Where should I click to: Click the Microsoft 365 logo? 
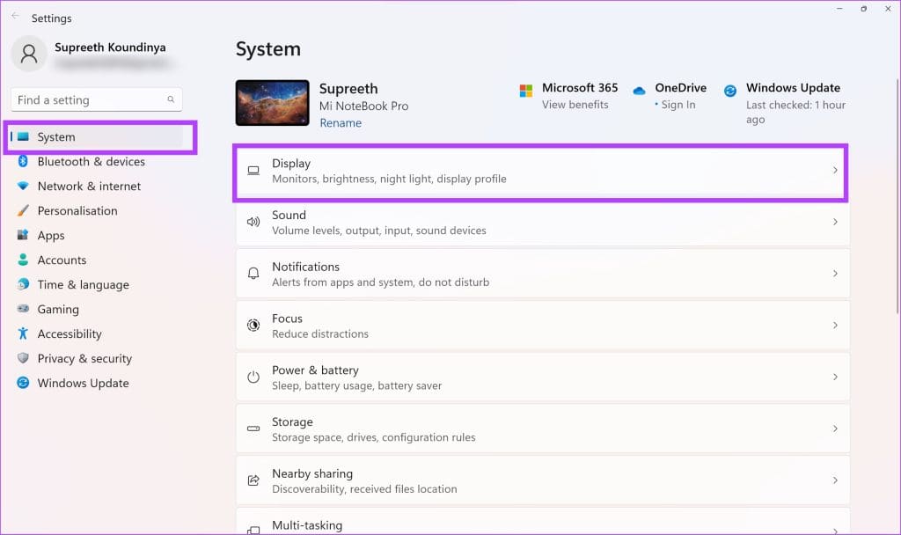[x=528, y=89]
